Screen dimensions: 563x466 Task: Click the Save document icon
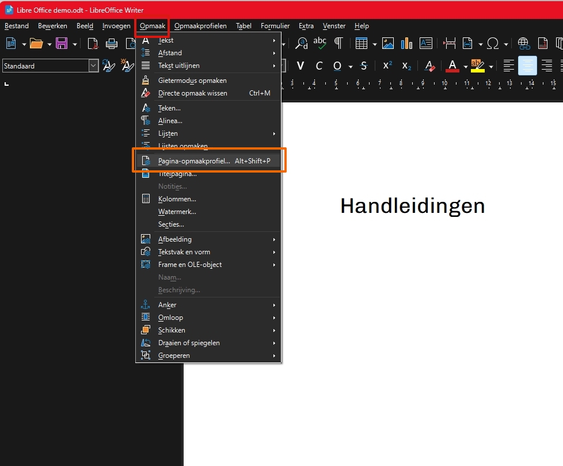(62, 43)
